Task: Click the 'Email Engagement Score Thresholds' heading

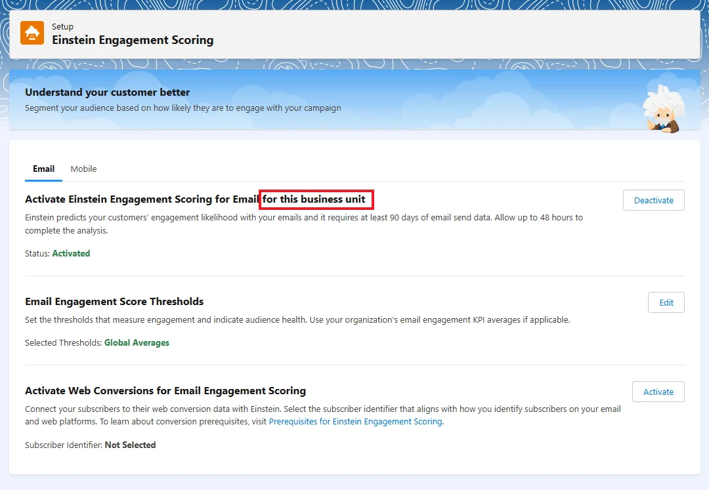Action: (x=114, y=301)
